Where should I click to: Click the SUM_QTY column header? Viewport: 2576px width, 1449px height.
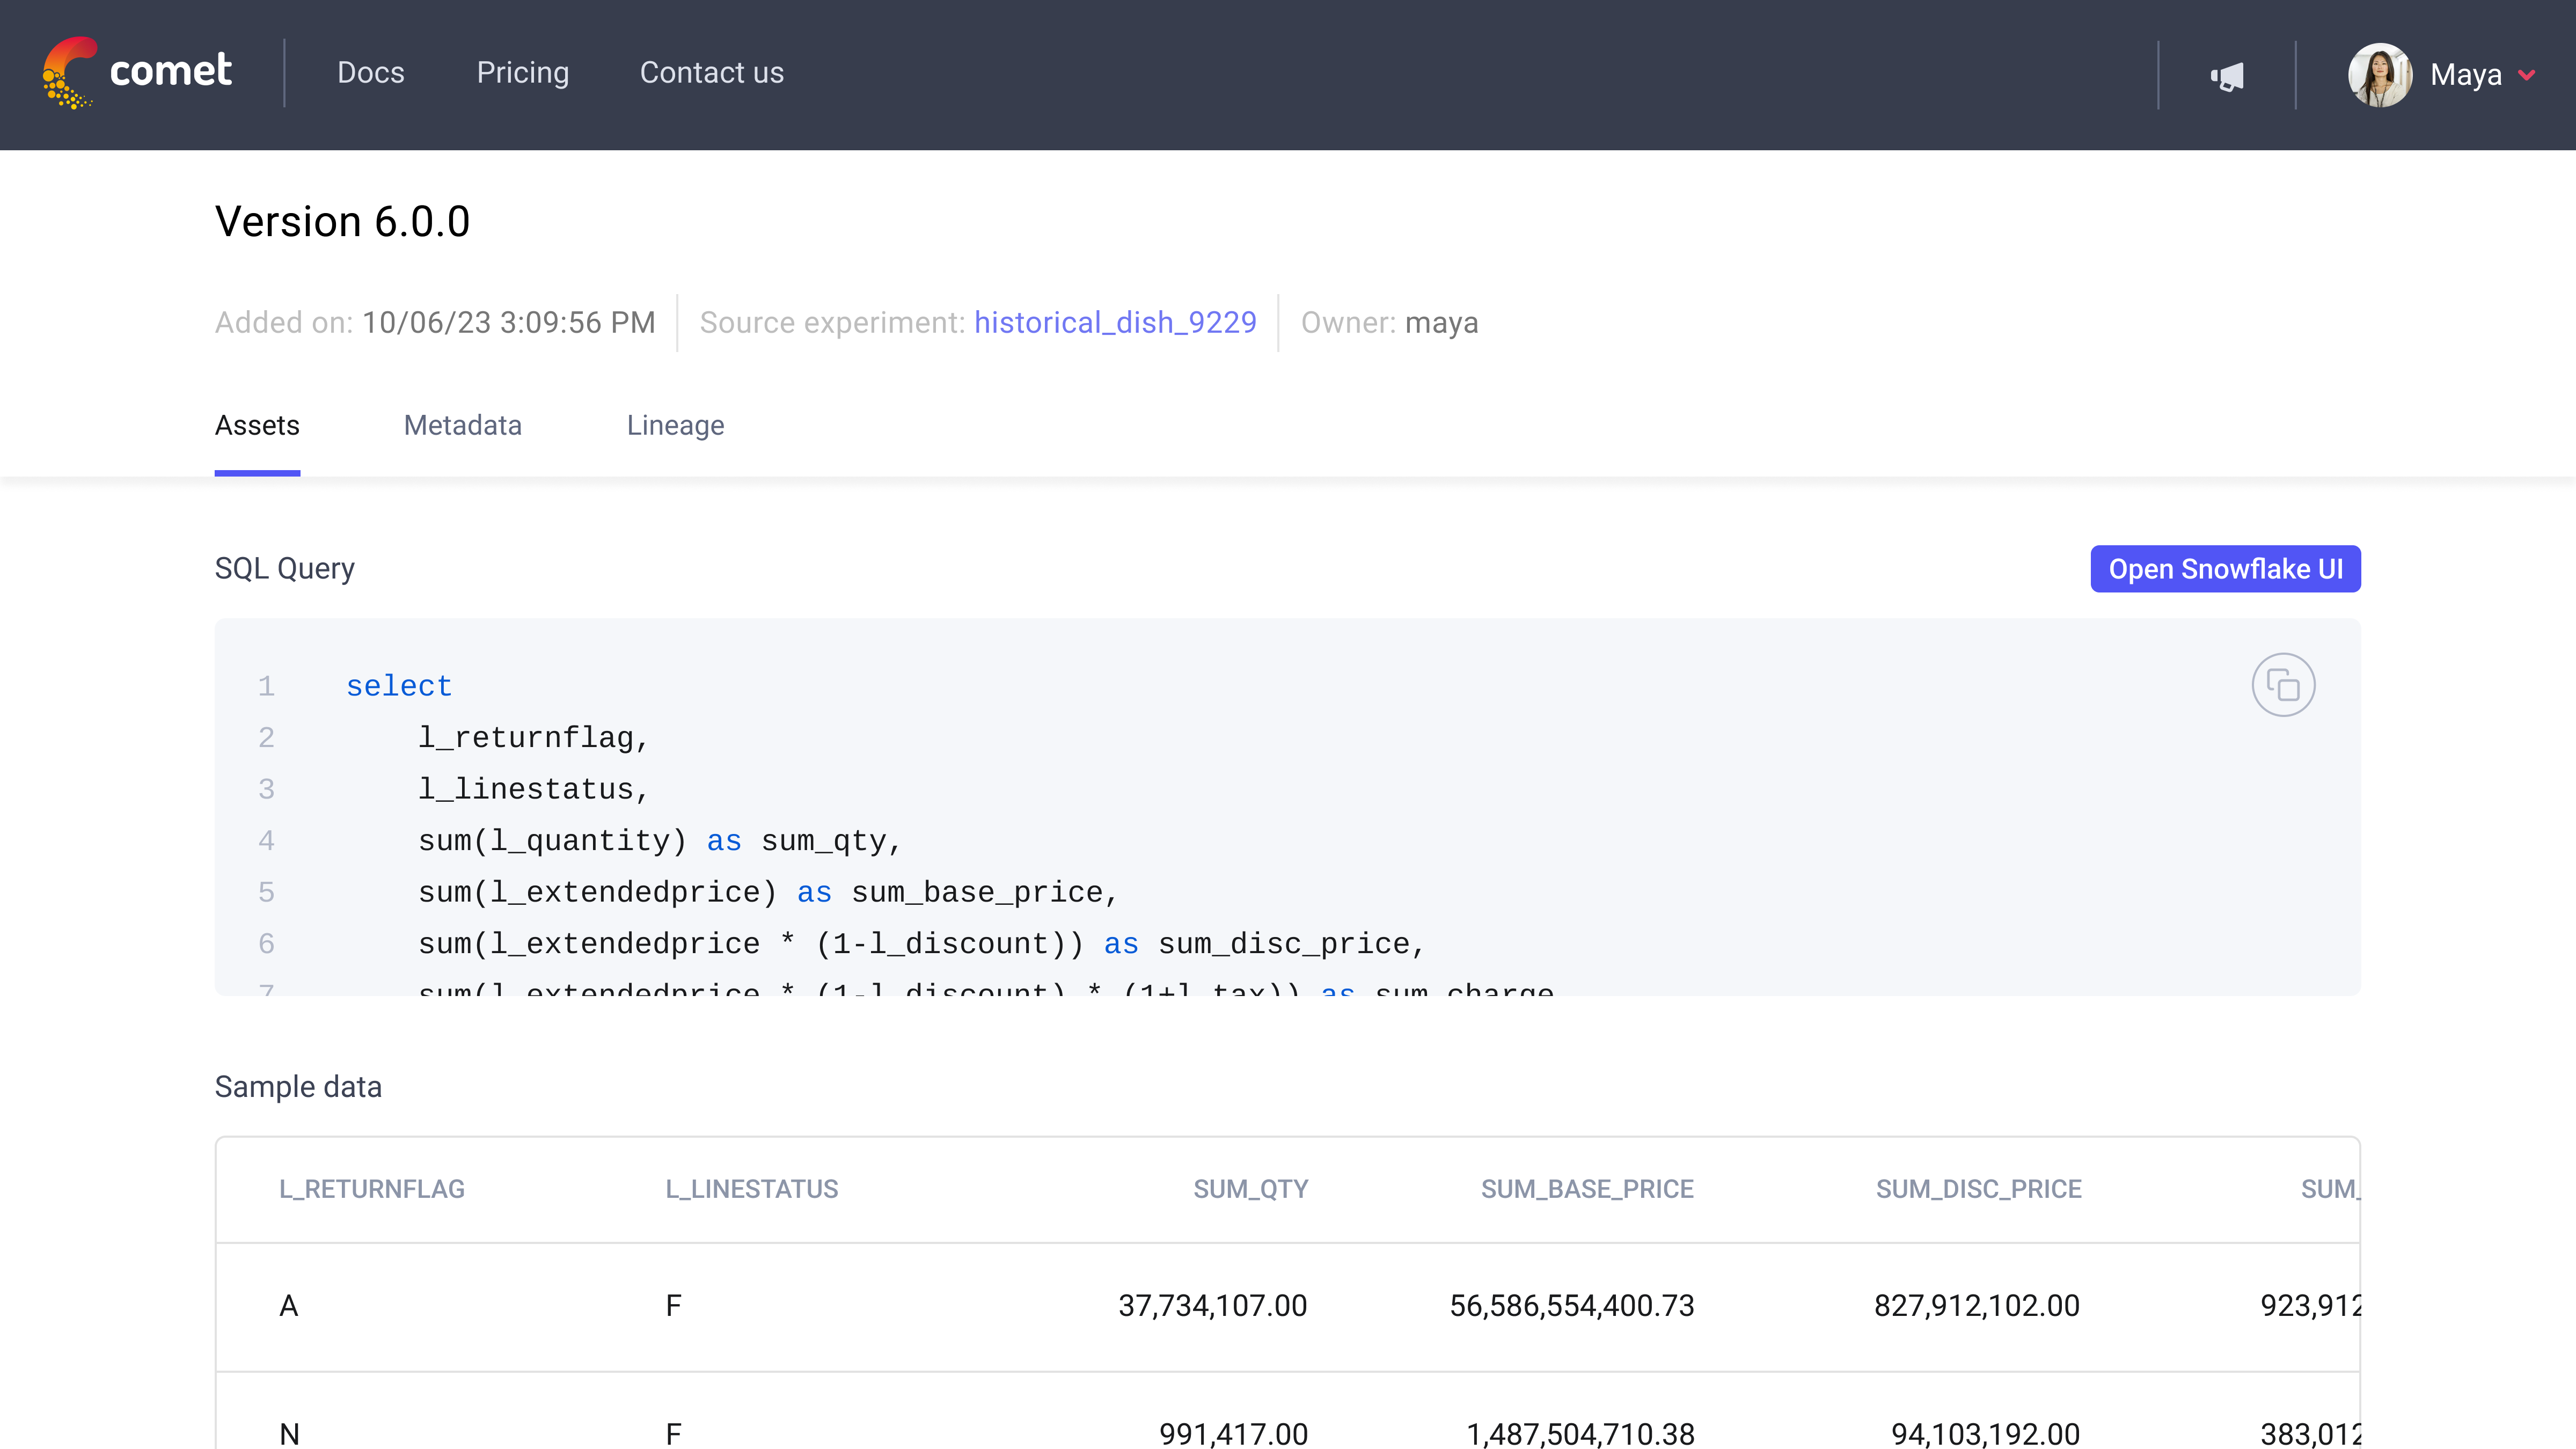(1249, 1189)
